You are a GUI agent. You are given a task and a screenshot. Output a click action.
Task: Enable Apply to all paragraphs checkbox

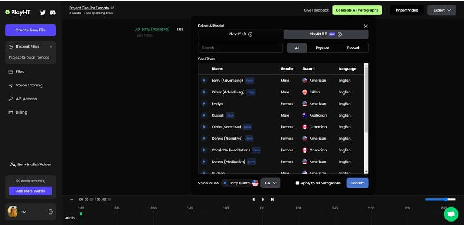tap(298, 183)
